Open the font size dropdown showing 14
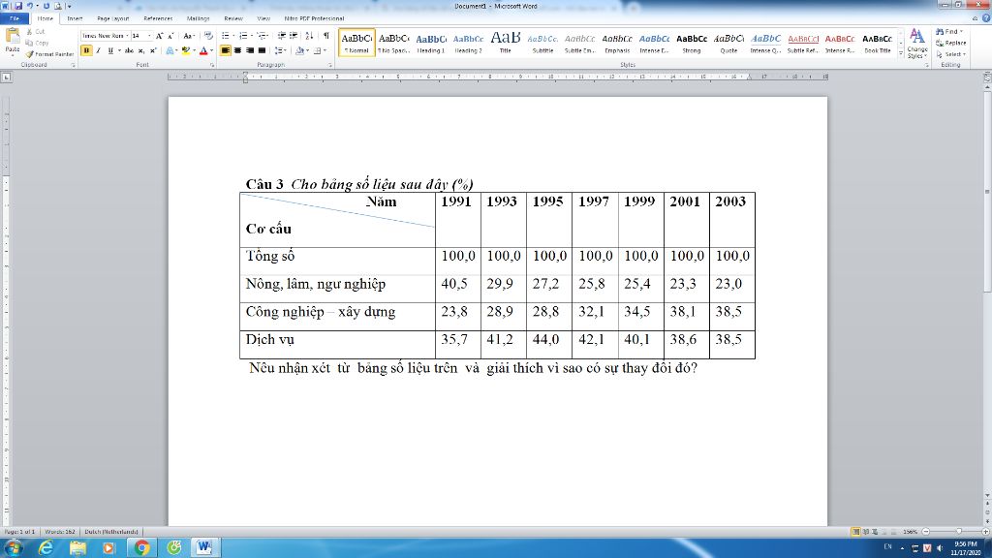The height and width of the screenshot is (558, 992). pyautogui.click(x=149, y=36)
